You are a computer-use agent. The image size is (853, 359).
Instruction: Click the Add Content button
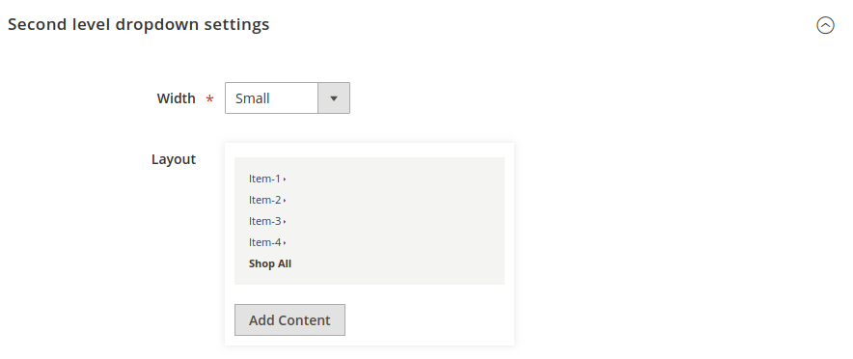point(289,319)
